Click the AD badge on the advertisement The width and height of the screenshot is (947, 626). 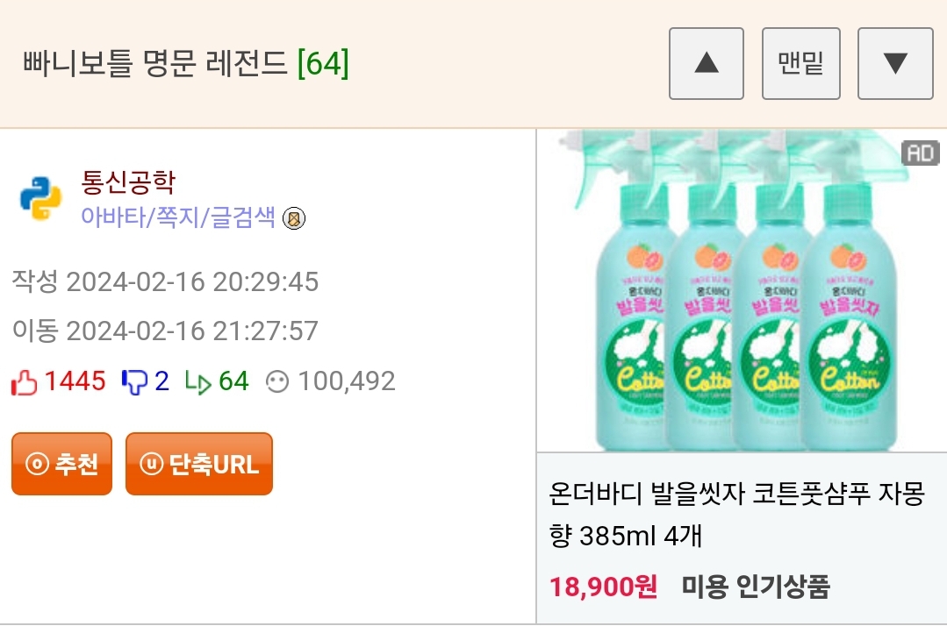[x=920, y=153]
